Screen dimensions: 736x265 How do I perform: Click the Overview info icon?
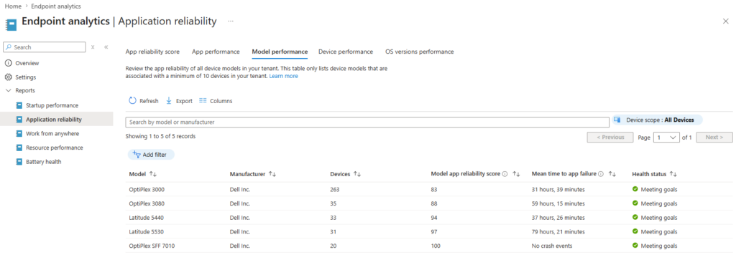[8, 63]
